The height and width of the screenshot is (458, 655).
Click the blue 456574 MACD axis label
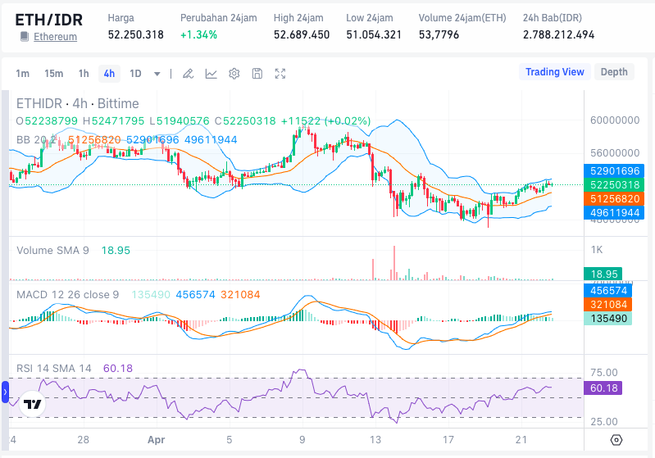tap(608, 291)
